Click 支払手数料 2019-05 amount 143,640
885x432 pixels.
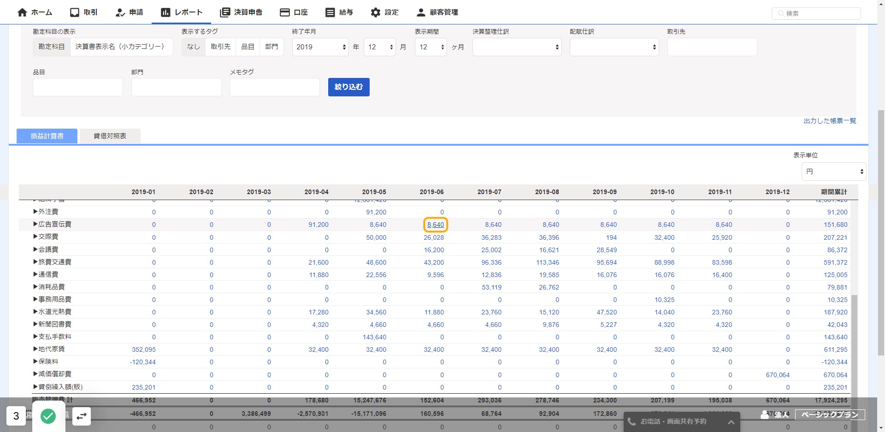pyautogui.click(x=374, y=337)
